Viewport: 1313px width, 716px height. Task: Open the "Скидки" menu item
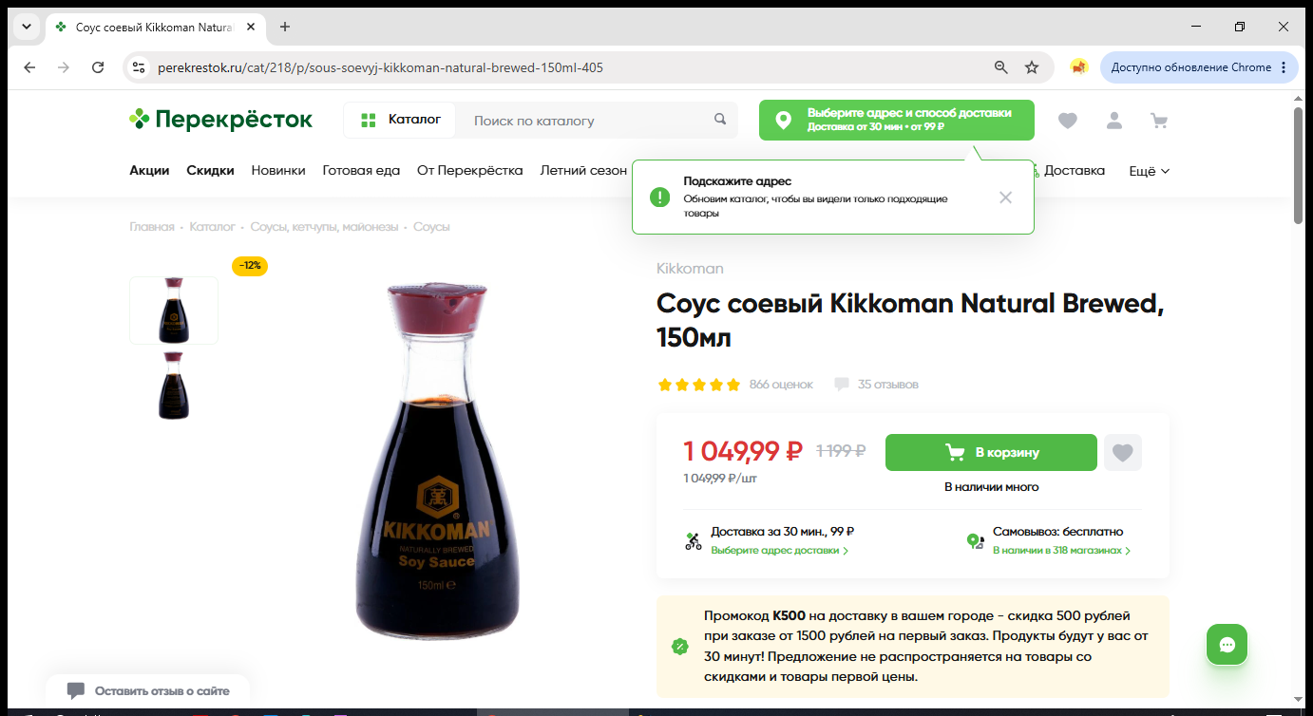click(210, 171)
